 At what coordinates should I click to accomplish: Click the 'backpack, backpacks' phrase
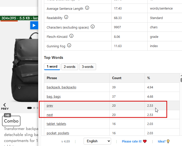click(61, 87)
